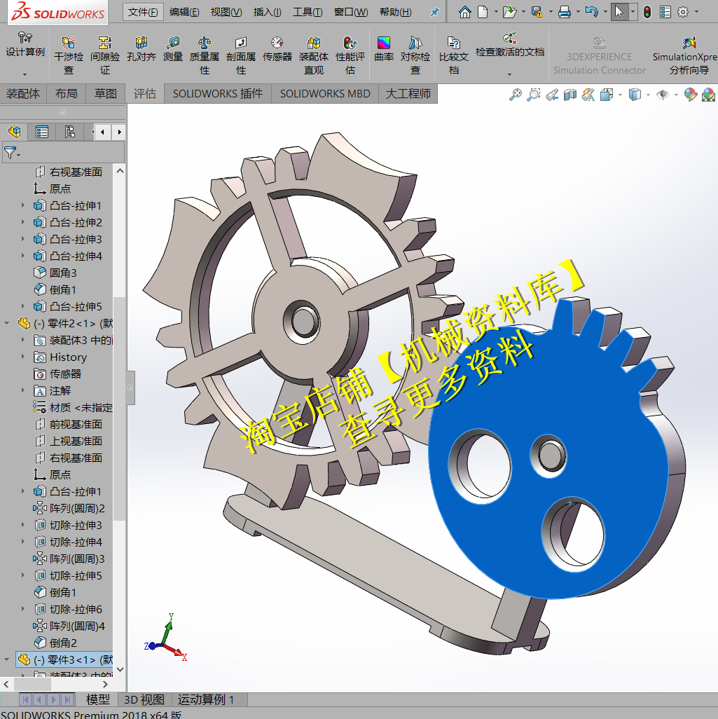Select 阵列(圆周)2 pattern feature
This screenshot has height=719, width=718.
pyautogui.click(x=69, y=508)
